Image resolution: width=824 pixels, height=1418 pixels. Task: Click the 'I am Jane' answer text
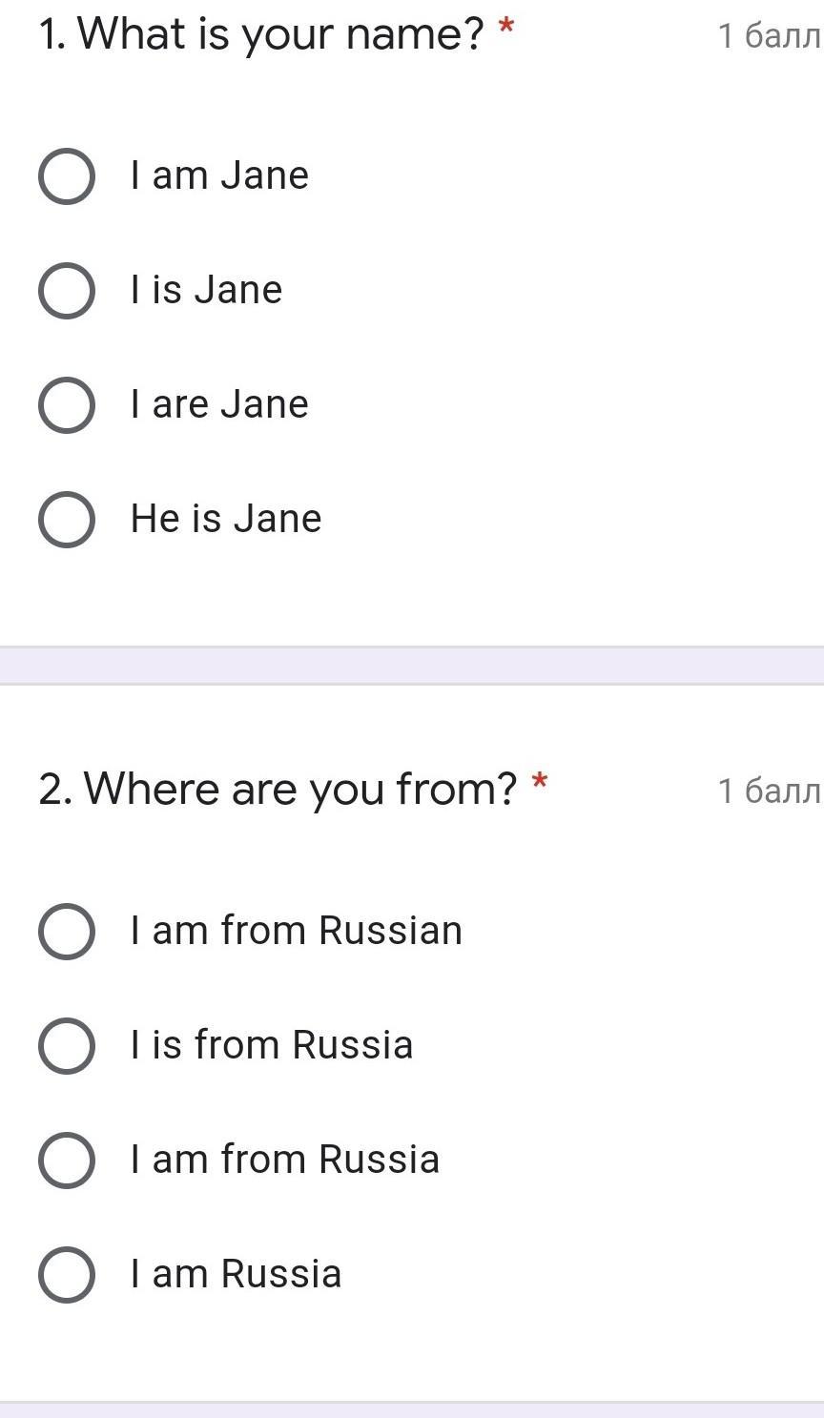point(219,175)
